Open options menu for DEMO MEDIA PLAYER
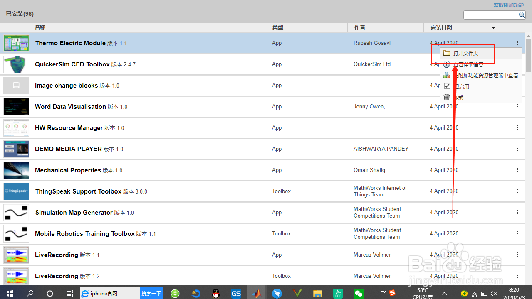532x299 pixels. point(517,149)
